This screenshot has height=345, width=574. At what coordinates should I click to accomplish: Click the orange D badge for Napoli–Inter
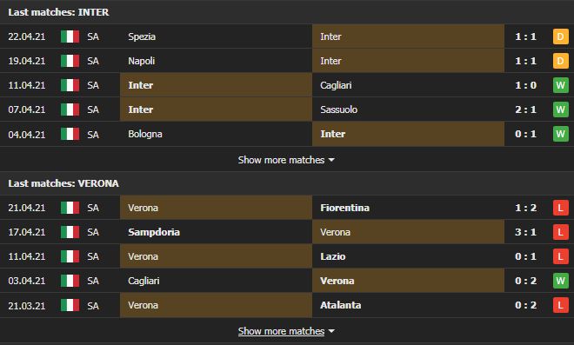(560, 61)
